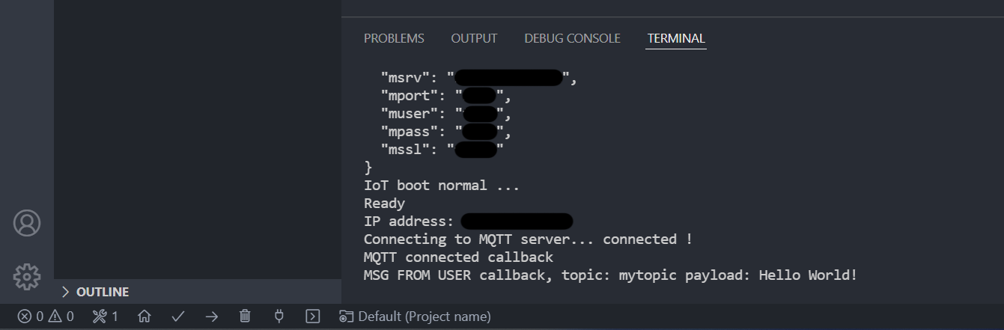Click the PlatformIO Home icon

(145, 317)
